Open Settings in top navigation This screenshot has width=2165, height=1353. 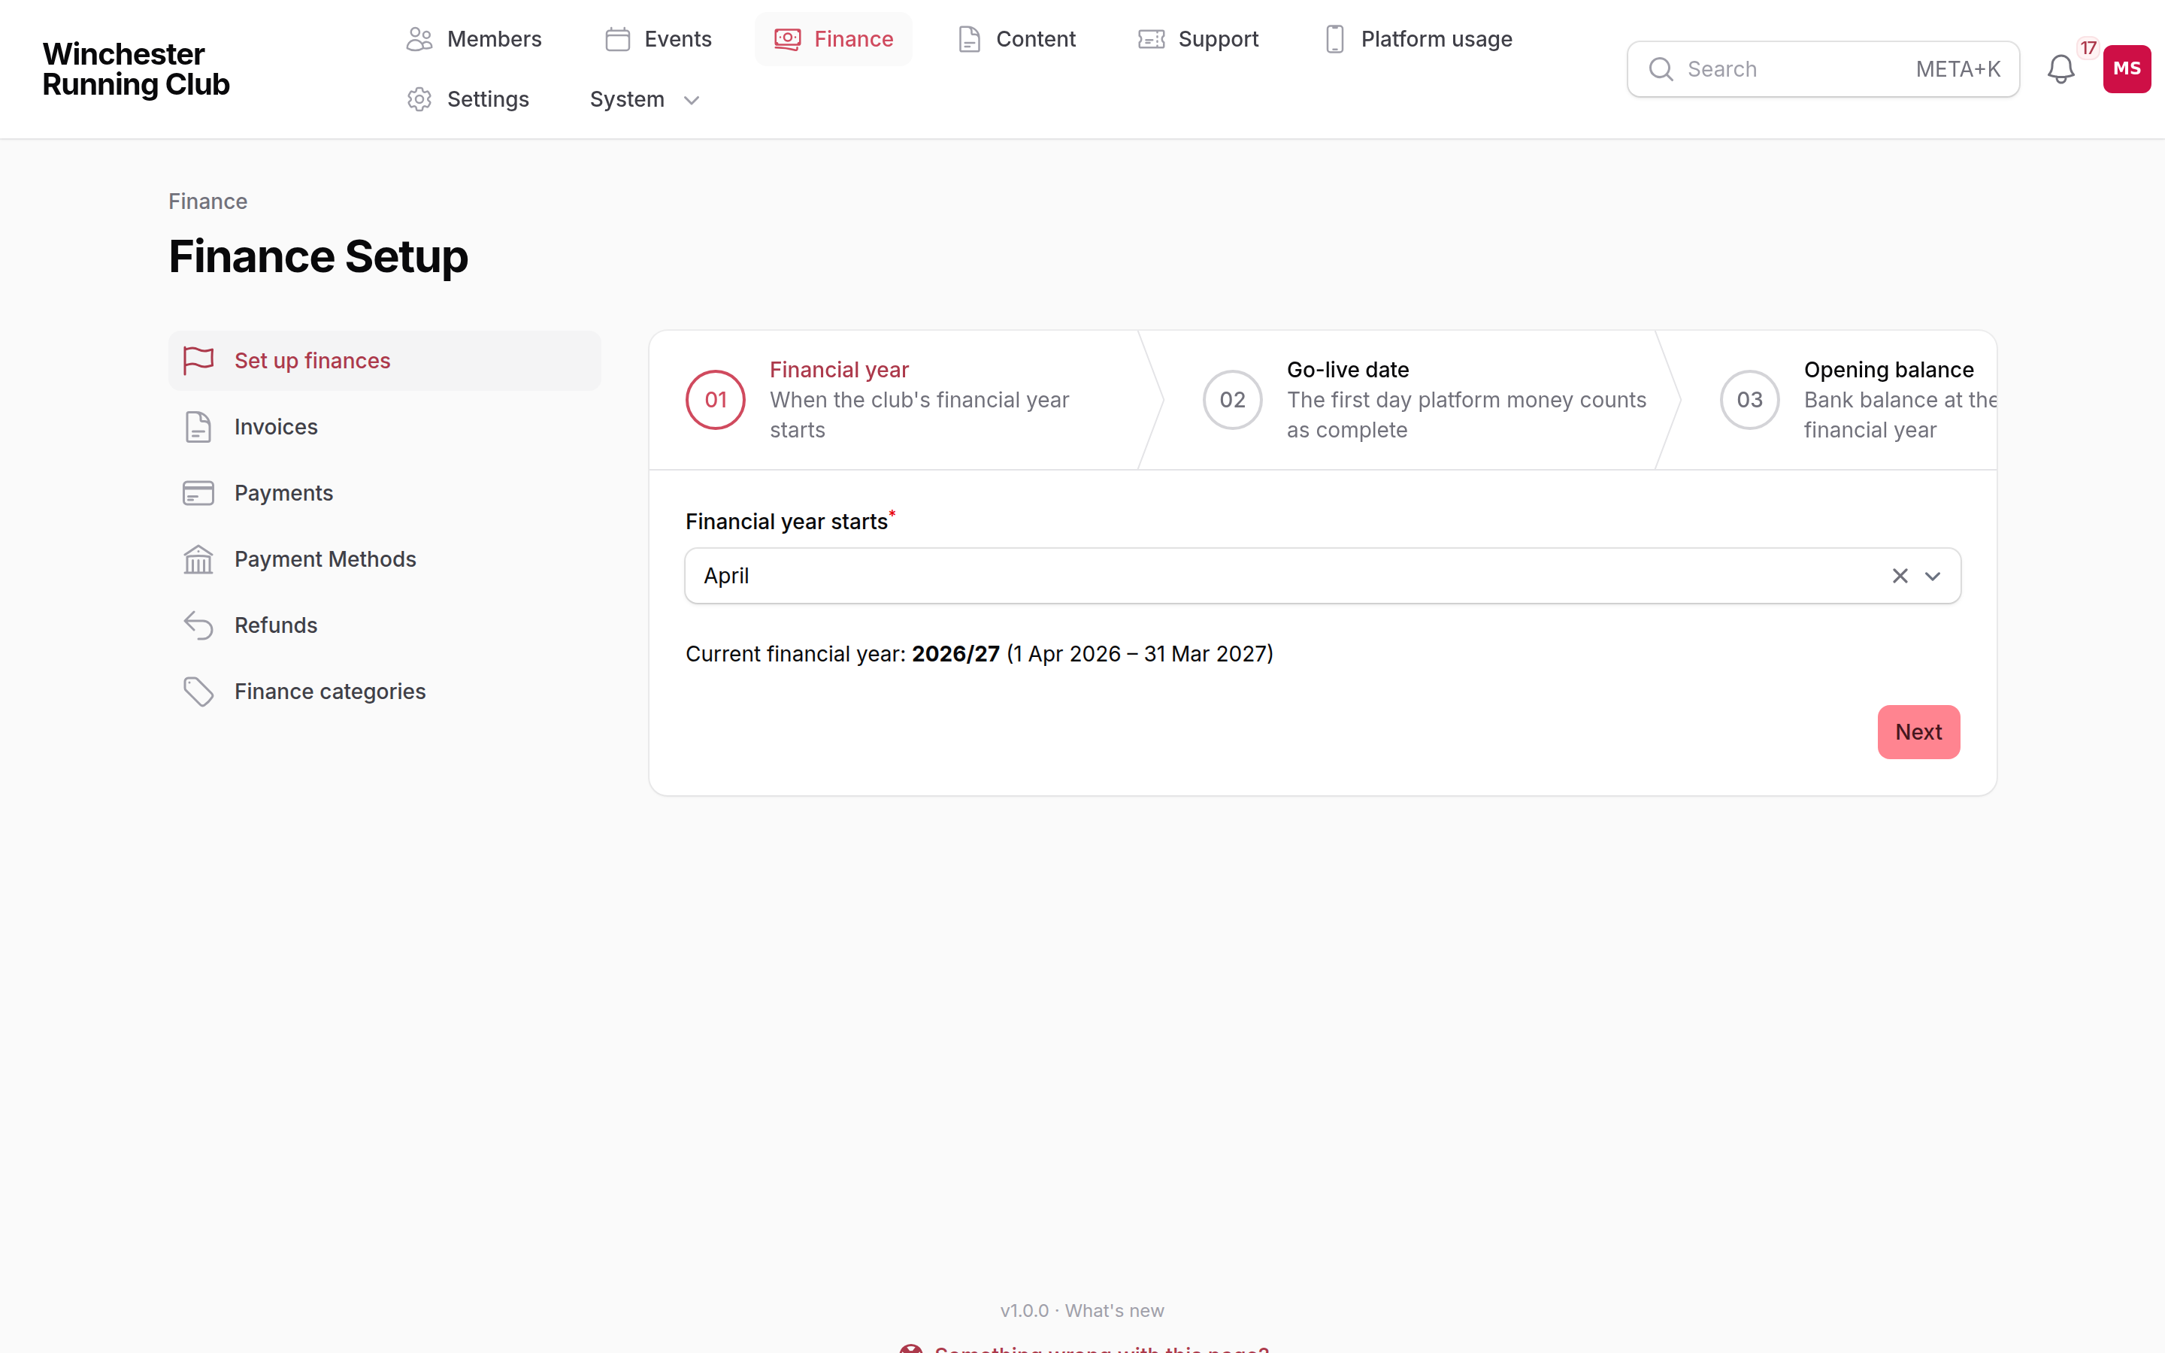(468, 99)
